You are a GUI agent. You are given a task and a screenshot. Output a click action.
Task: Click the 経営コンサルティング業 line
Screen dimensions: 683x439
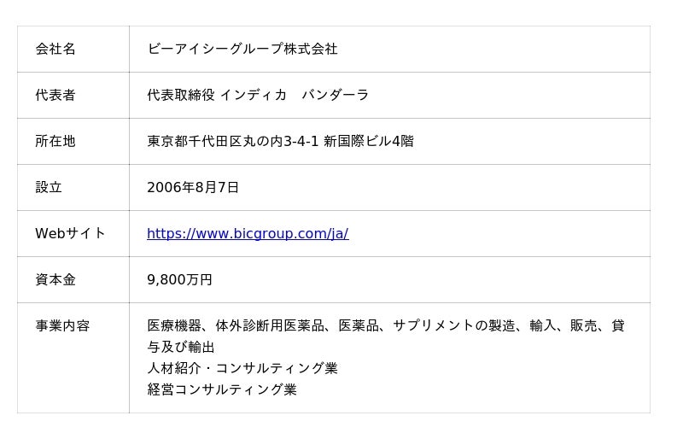222,390
